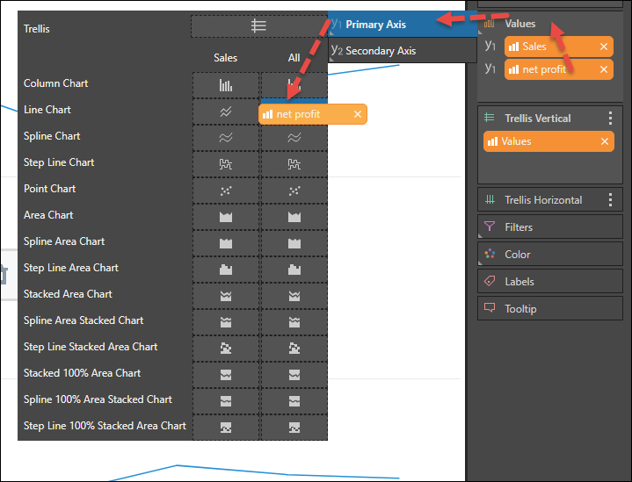Choose Line Chart icon under Sales column
This screenshot has width=632, height=482.
coord(226,112)
